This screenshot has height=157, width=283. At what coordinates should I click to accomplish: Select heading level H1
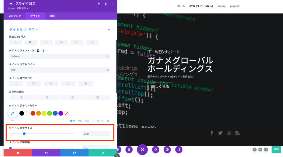click(15, 42)
